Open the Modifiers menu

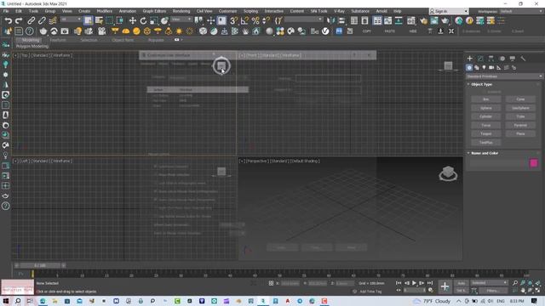(104, 11)
